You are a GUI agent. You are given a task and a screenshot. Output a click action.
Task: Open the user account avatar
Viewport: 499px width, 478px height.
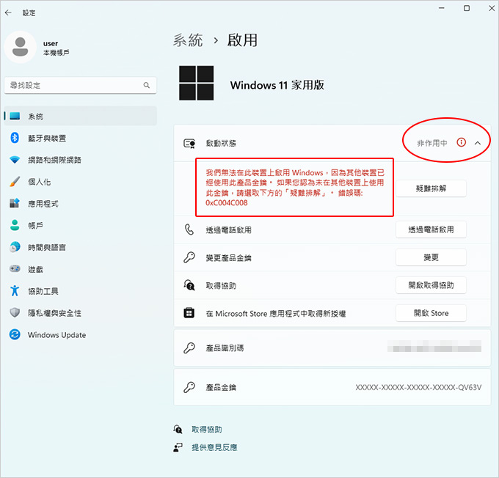point(20,47)
